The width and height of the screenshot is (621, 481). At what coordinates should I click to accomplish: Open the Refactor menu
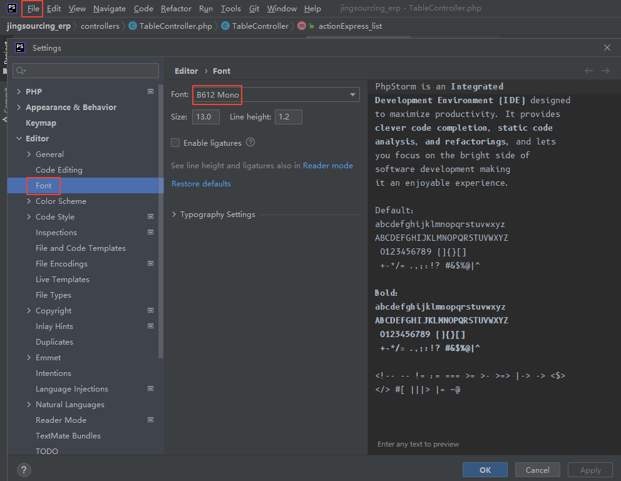pos(176,8)
